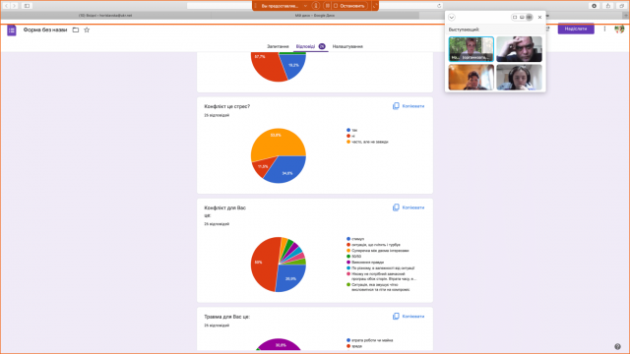Click the blue 19.2% slice in top chart

pos(293,66)
